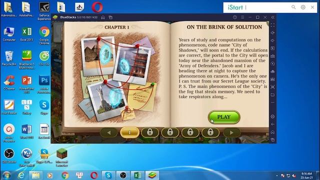Select the Coc Coc browser shortcut
This screenshot has height=180, width=320.
(44, 58)
